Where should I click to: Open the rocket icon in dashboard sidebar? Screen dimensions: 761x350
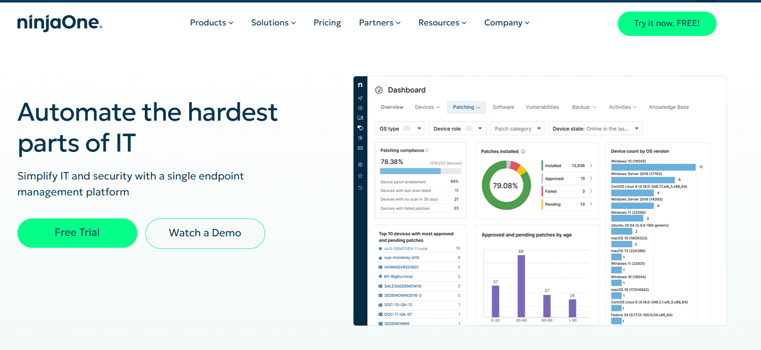pyautogui.click(x=360, y=98)
